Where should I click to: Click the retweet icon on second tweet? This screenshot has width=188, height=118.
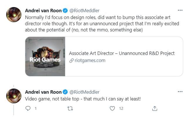pyautogui.click(x=70, y=109)
